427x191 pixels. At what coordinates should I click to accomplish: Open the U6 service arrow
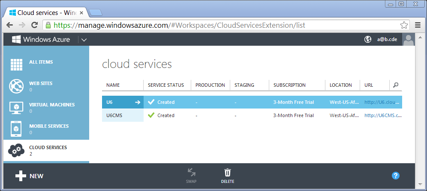[138, 102]
